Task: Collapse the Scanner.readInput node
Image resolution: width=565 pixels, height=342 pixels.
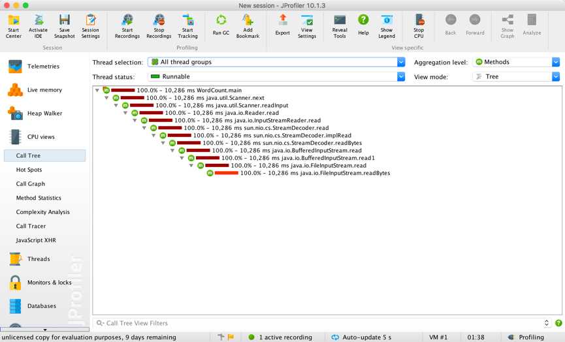Action: tap(116, 106)
